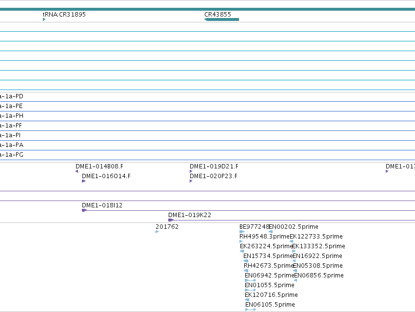This screenshot has width=415, height=312.
Task: Click the arrow beneath EN05308.5prime
Action: [x=295, y=271]
